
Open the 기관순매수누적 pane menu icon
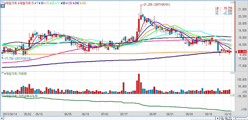(x=3, y=96)
